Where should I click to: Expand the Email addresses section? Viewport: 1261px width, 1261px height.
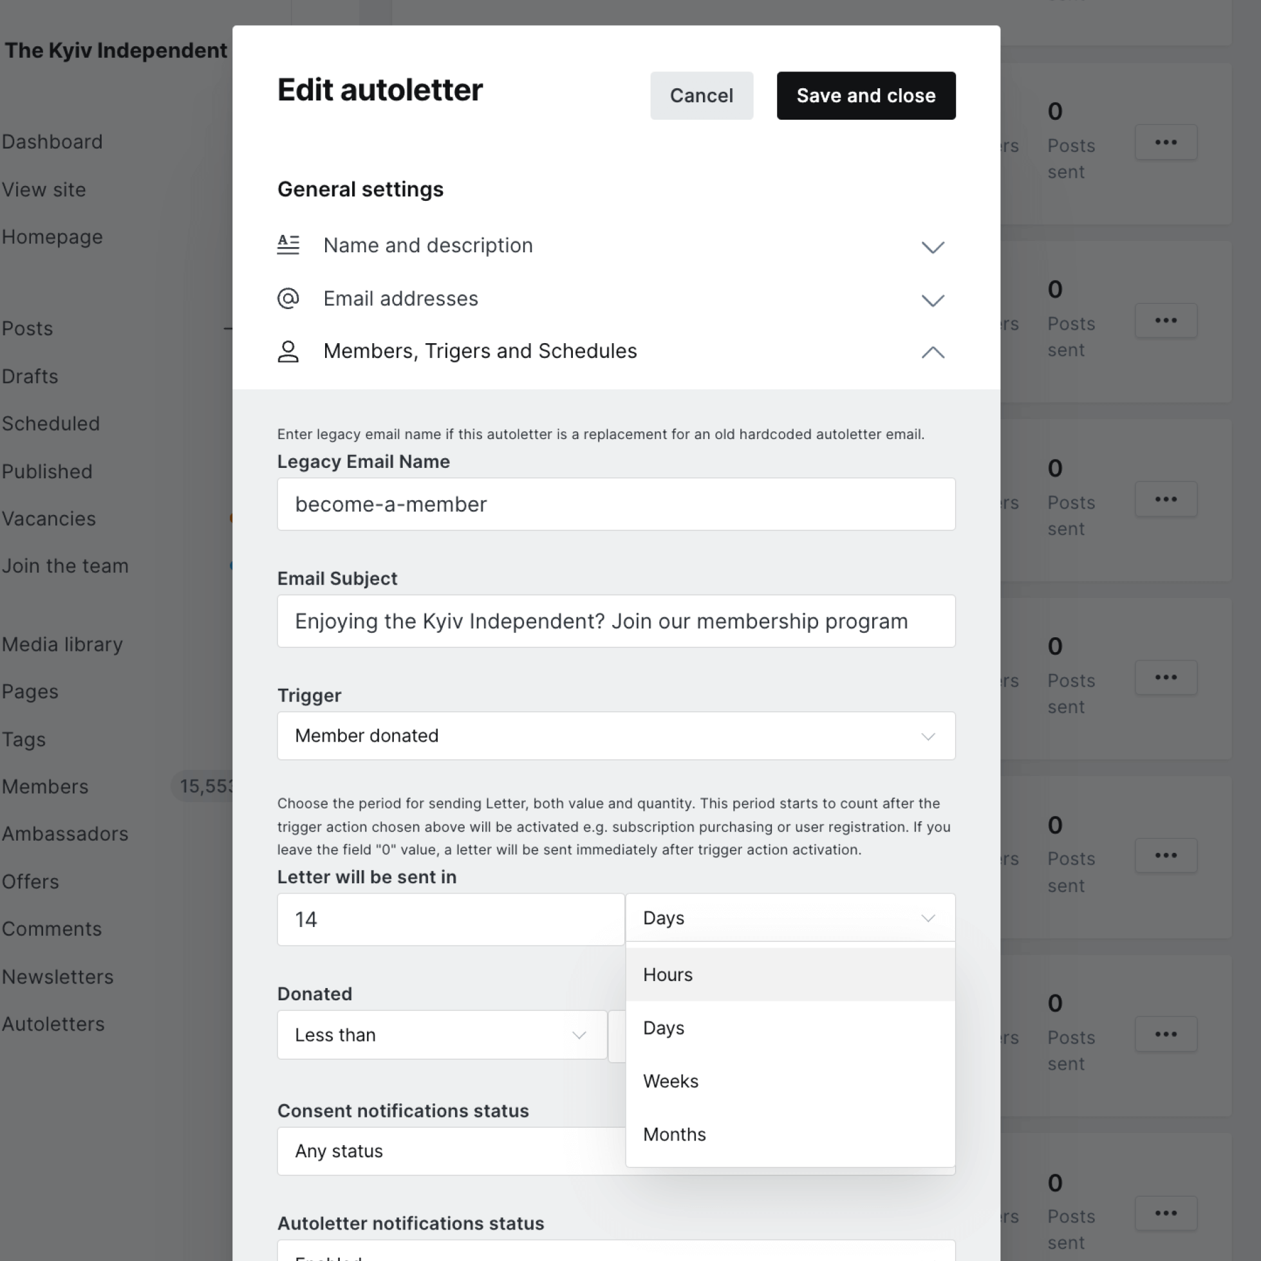pos(932,300)
